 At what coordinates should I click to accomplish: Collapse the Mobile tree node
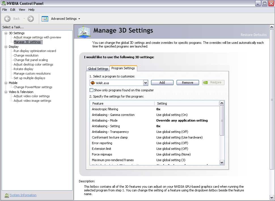coord(6,83)
